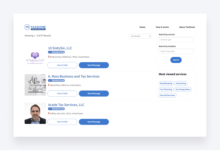Click checkmark badge under A. Ross Business
Viewport: 220px width, 152px height.
tap(50, 81)
